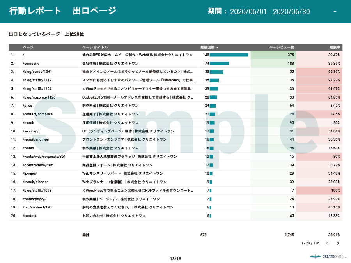Sort by ページビュー数 column header

pyautogui.click(x=282, y=47)
